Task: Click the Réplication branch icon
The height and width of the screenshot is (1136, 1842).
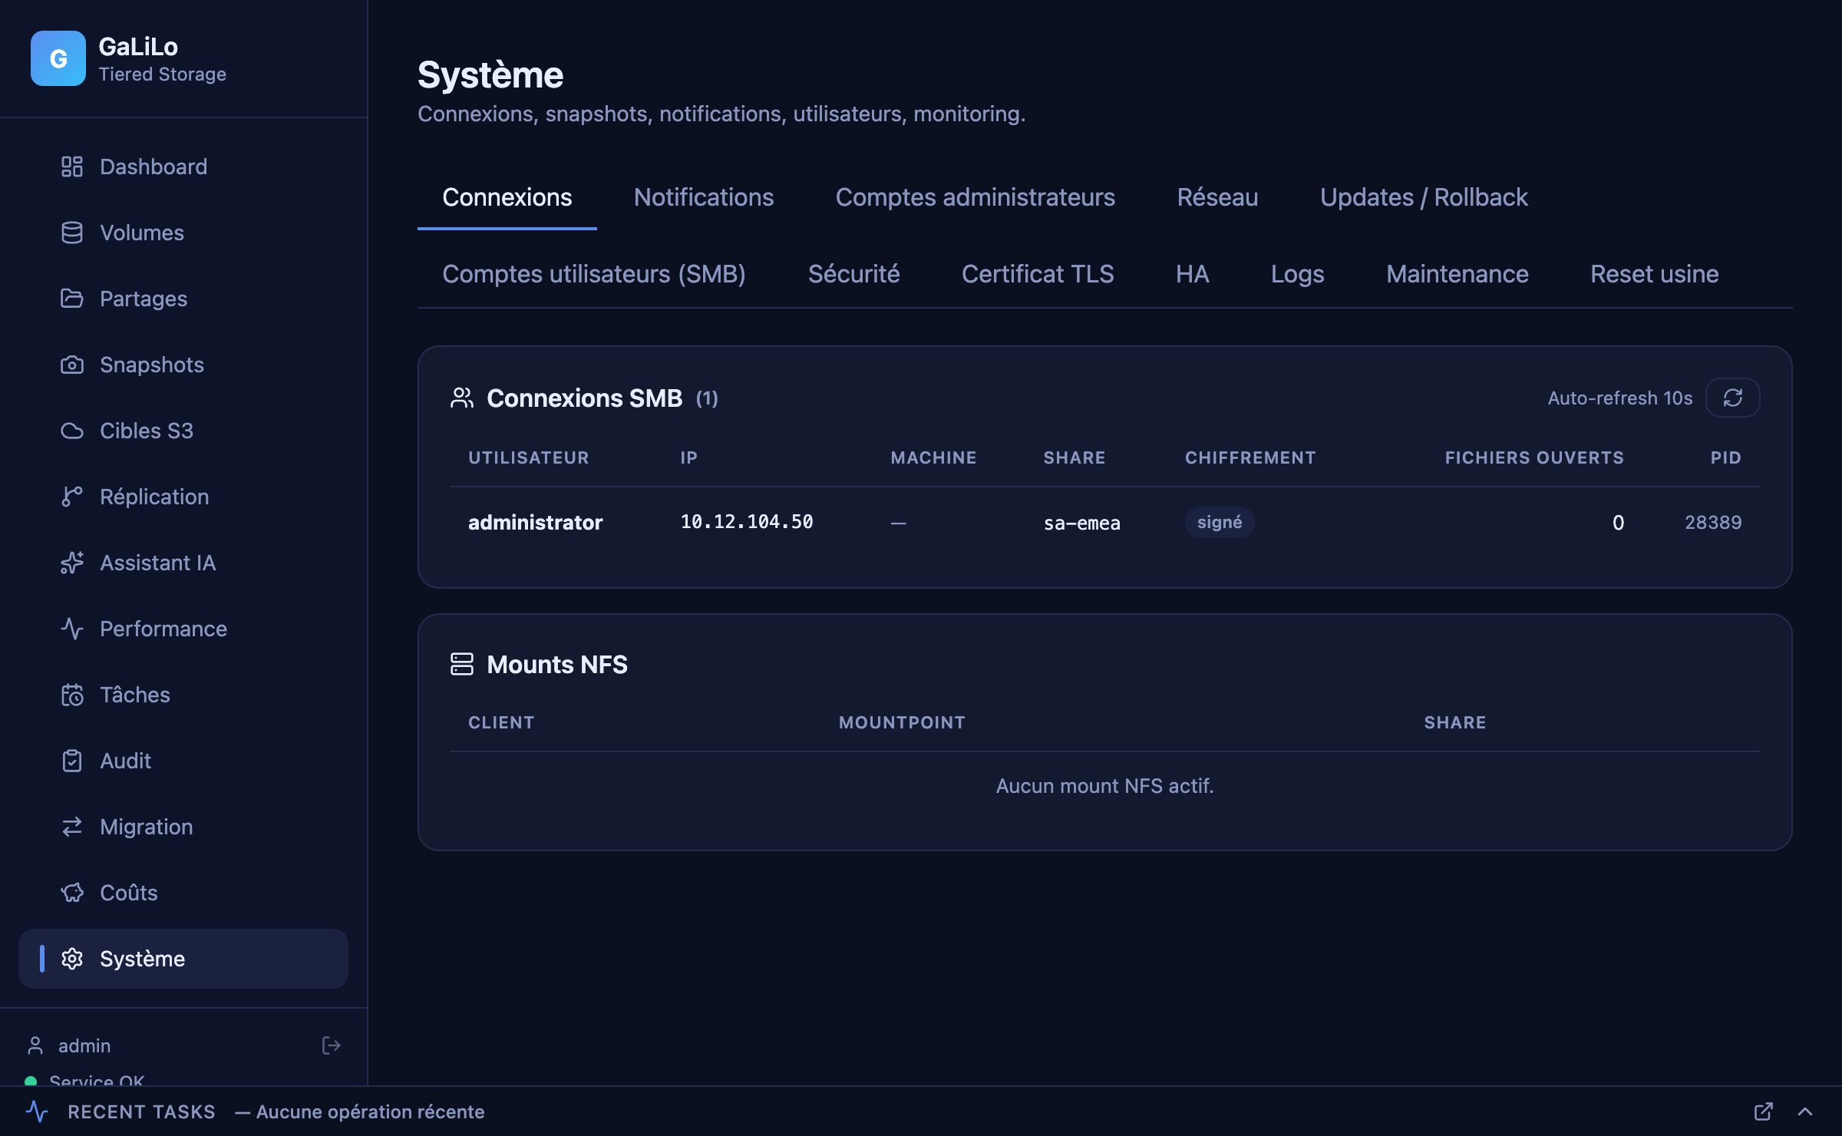Action: click(x=72, y=497)
